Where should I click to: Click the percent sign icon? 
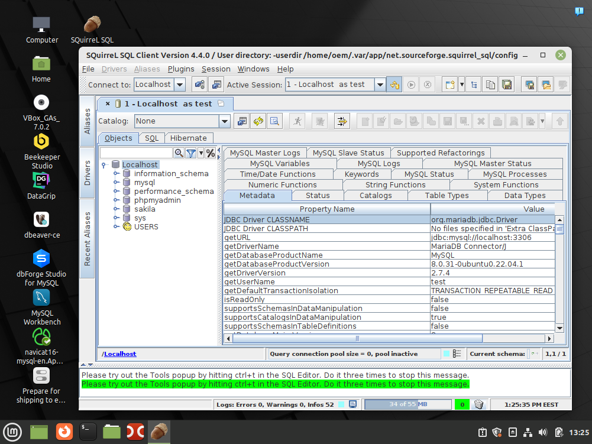pos(211,153)
